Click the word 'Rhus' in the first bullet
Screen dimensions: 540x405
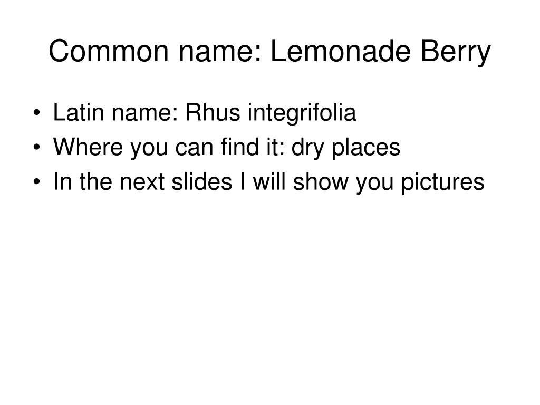tap(213, 112)
